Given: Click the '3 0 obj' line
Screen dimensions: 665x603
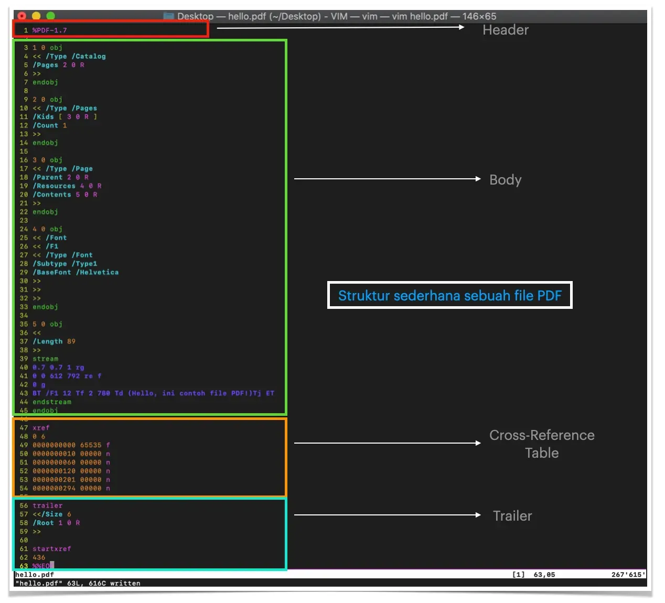Looking at the screenshot, I should click(47, 160).
